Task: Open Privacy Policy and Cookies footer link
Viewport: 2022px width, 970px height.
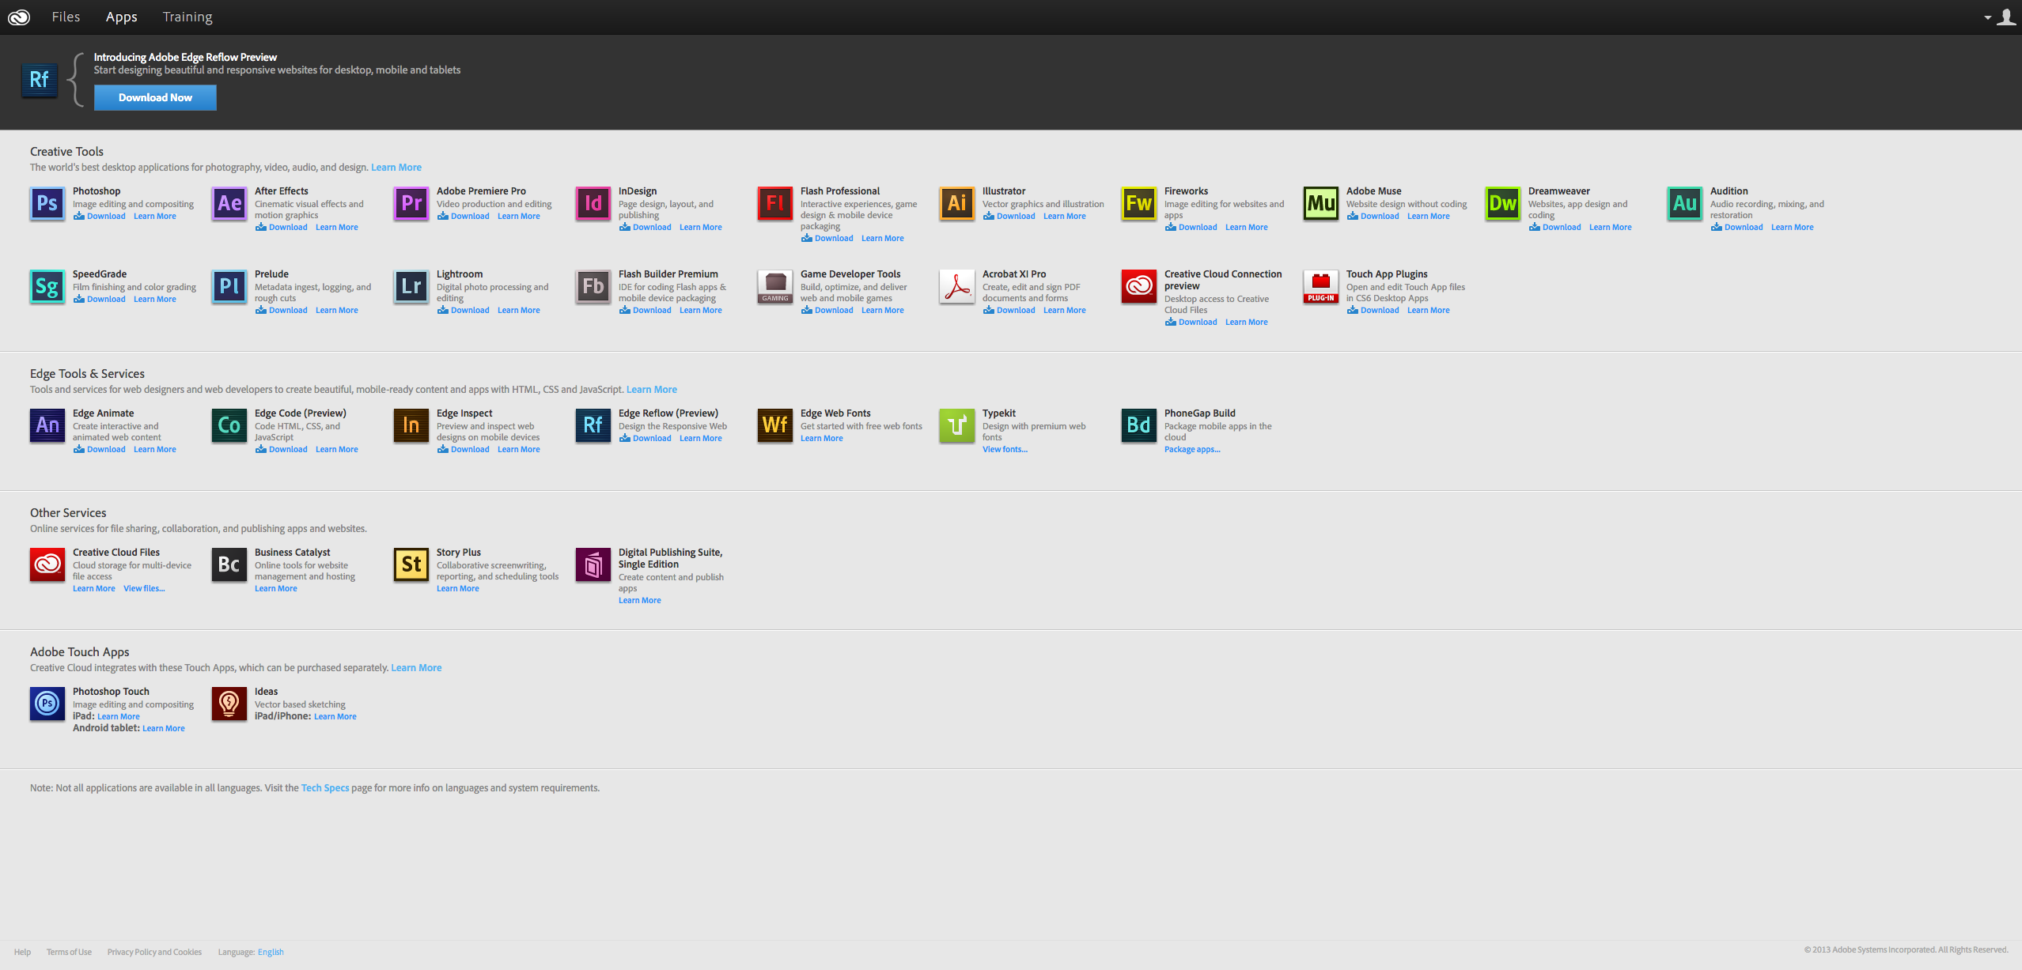Action: 154,953
